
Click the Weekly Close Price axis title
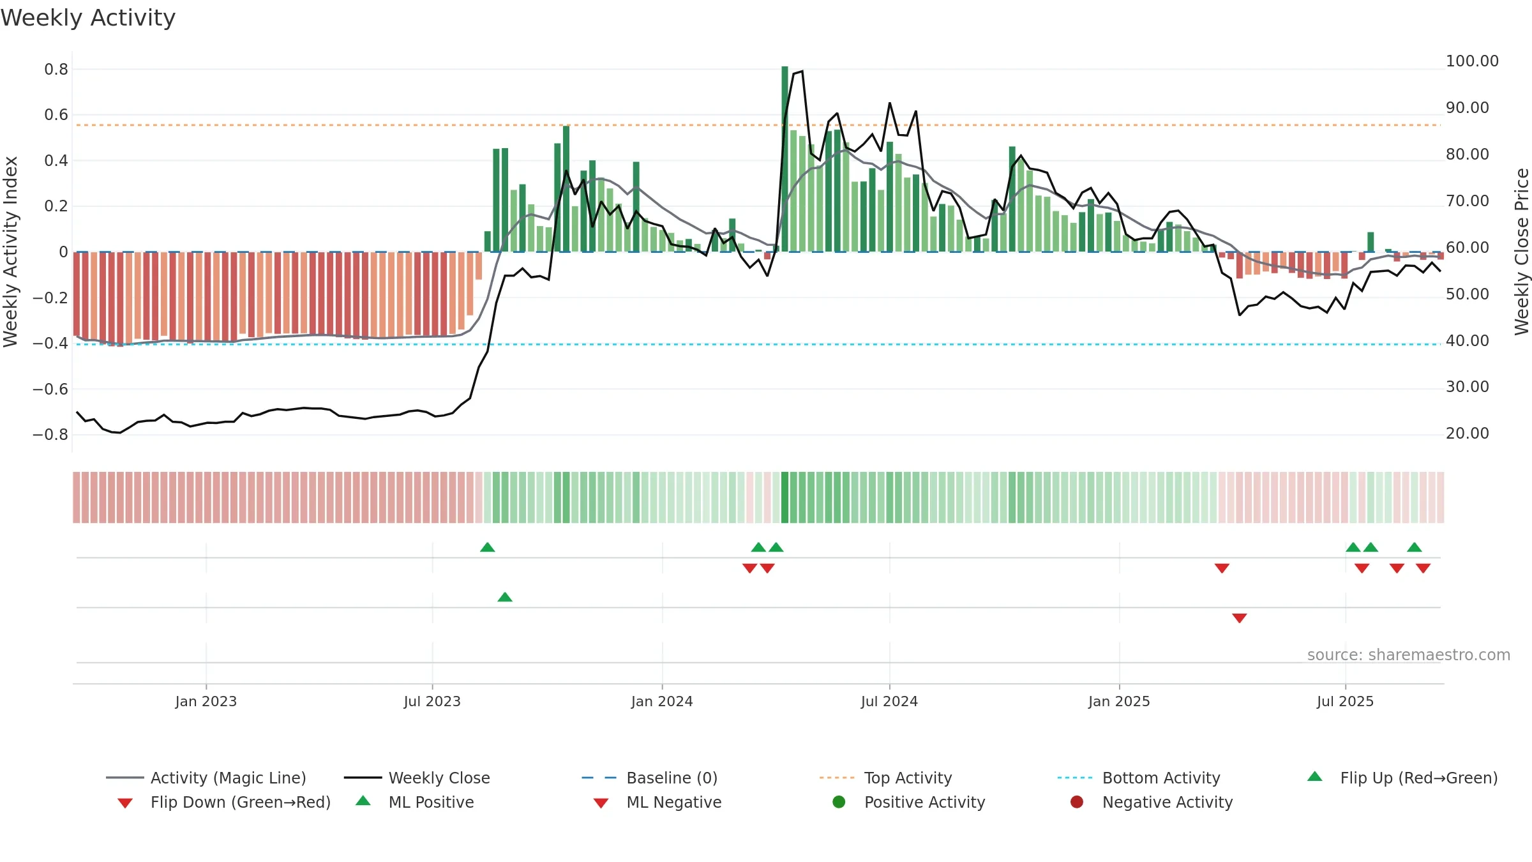coord(1522,252)
